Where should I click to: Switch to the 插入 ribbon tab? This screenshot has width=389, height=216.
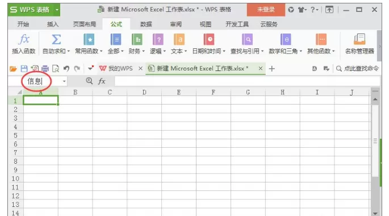tap(53, 24)
